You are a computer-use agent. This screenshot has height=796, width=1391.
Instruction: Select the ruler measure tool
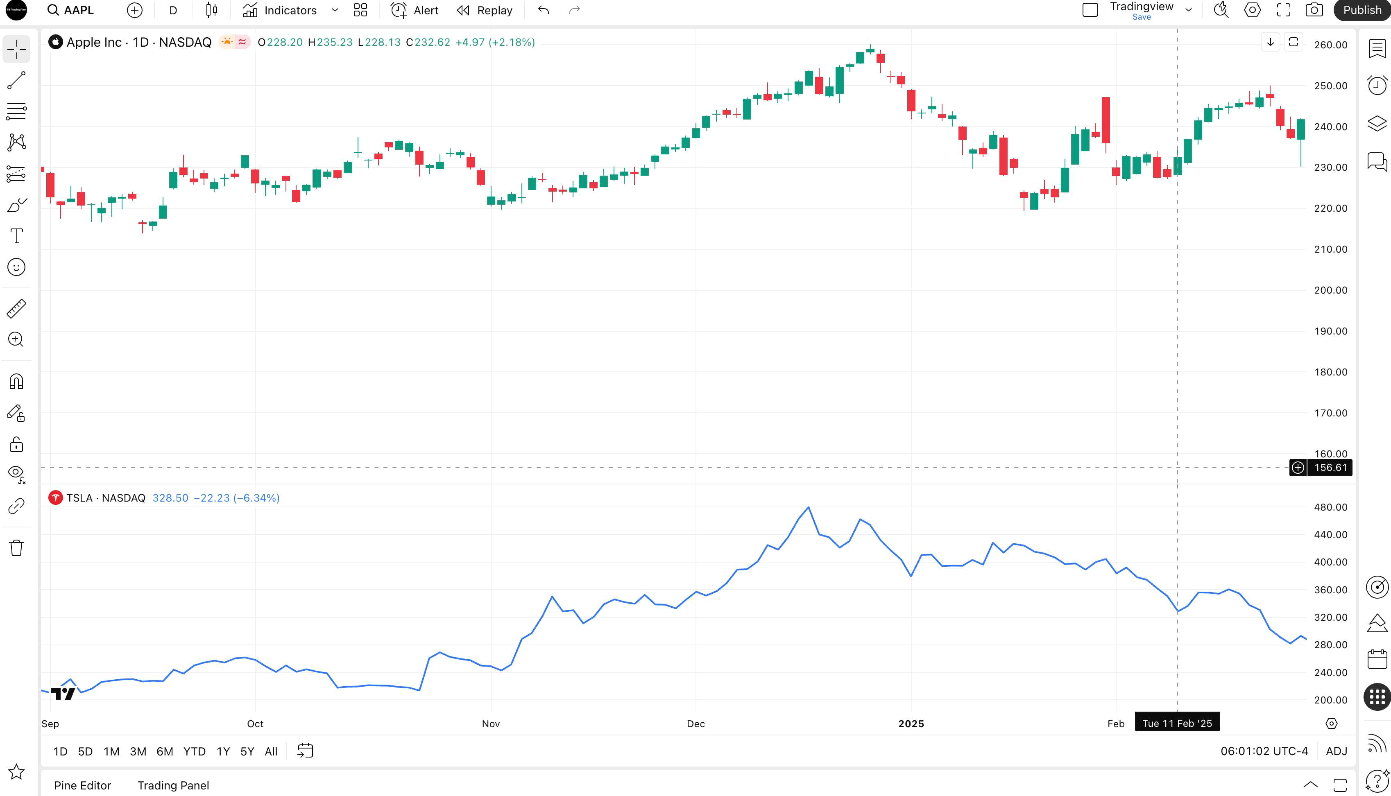[16, 308]
